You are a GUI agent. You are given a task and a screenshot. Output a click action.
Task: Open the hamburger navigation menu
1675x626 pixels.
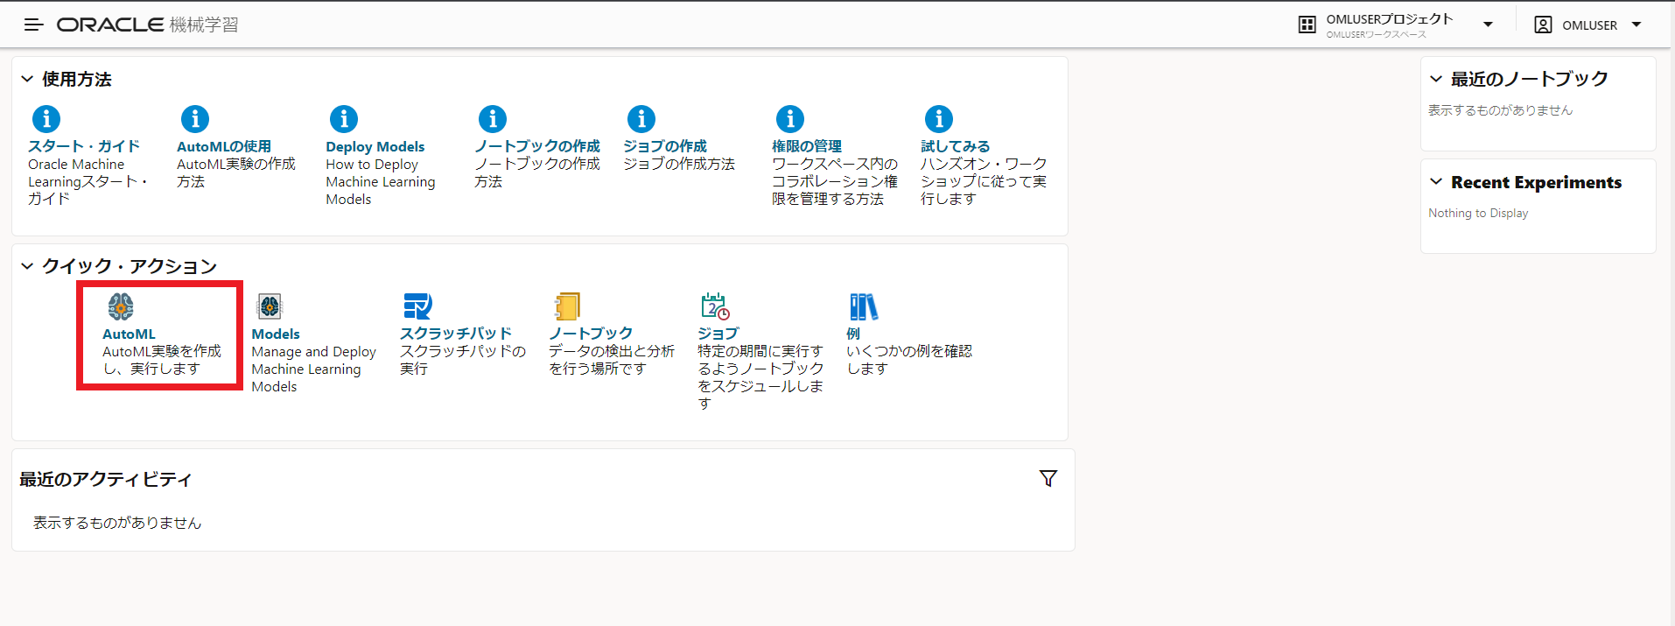coord(33,25)
